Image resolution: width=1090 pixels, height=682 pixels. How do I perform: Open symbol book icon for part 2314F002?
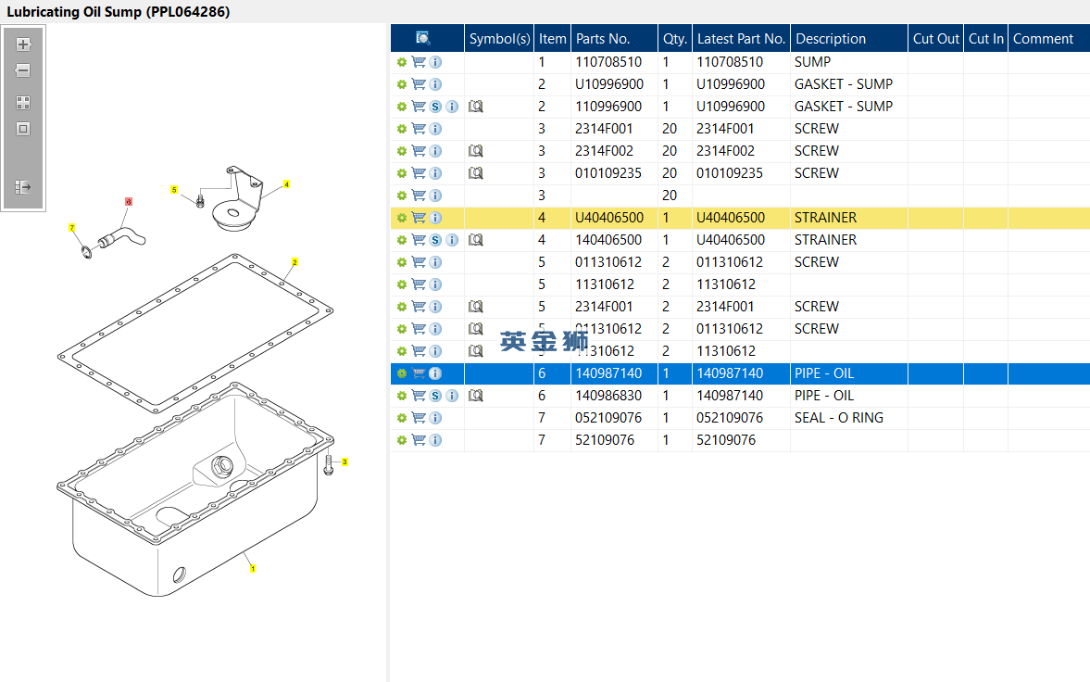475,151
